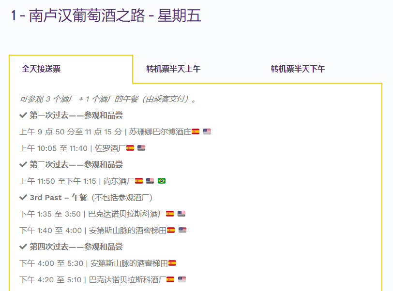Screen dimensions: 393x291
Task: Click the italic note starting 可参观 3 个酒厂
Action: point(108,99)
